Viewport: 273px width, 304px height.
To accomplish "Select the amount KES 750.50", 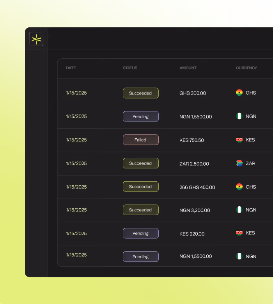I will (191, 140).
